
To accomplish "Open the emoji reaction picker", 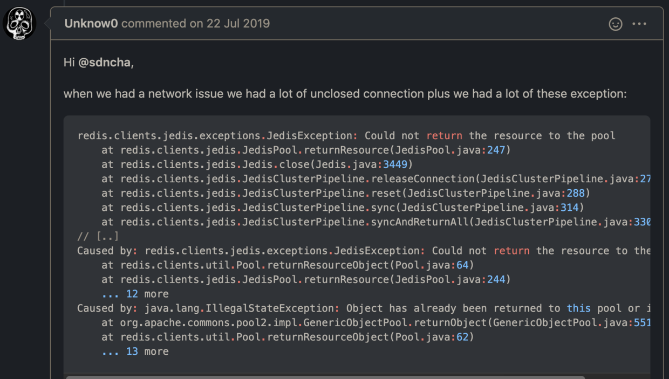I will coord(616,24).
